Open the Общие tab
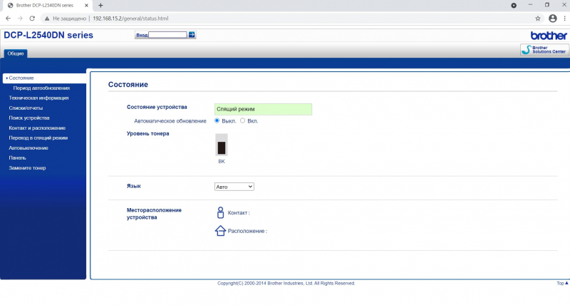570x305 pixels. click(16, 53)
